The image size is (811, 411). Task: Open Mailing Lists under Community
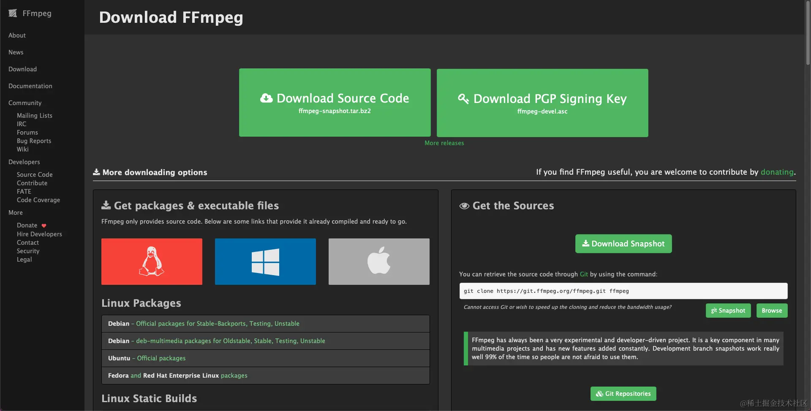35,116
